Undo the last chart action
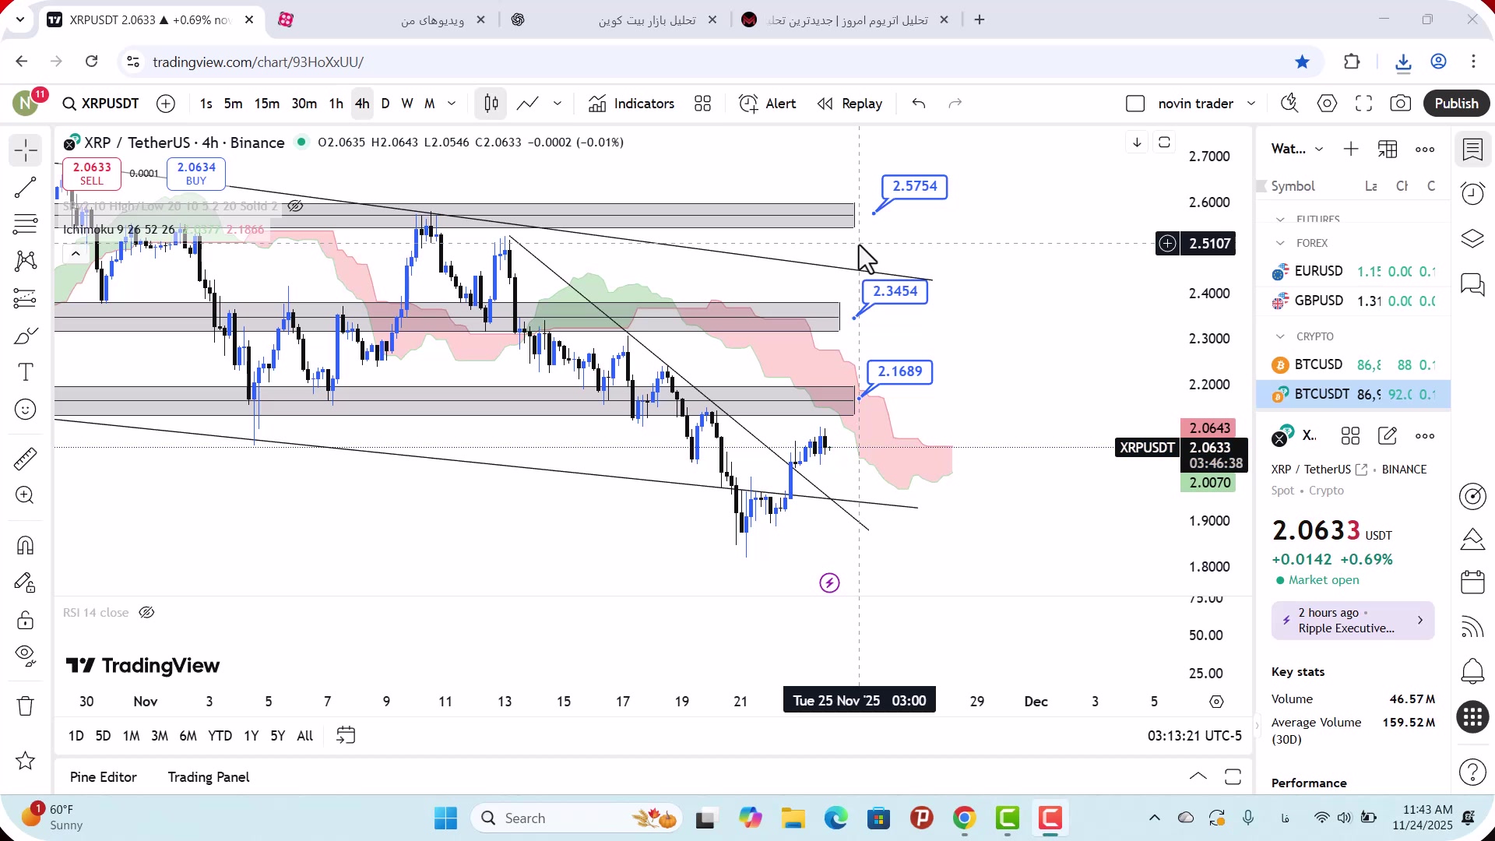The image size is (1495, 841). 919,104
